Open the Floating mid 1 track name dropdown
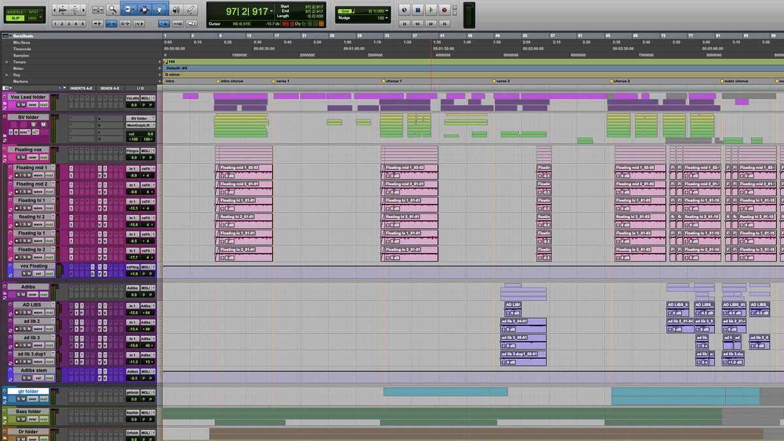Screen dimensions: 784x441 tap(53, 168)
